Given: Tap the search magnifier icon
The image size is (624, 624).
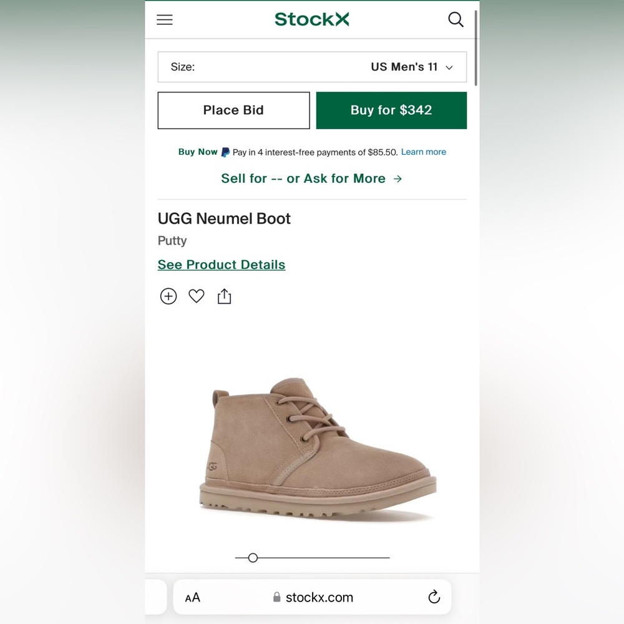Looking at the screenshot, I should 456,20.
